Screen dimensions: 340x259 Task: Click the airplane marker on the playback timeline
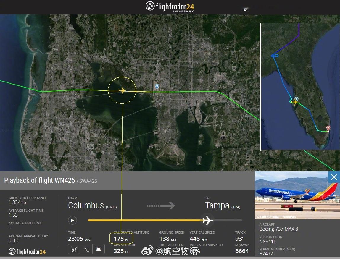pyautogui.click(x=208, y=220)
